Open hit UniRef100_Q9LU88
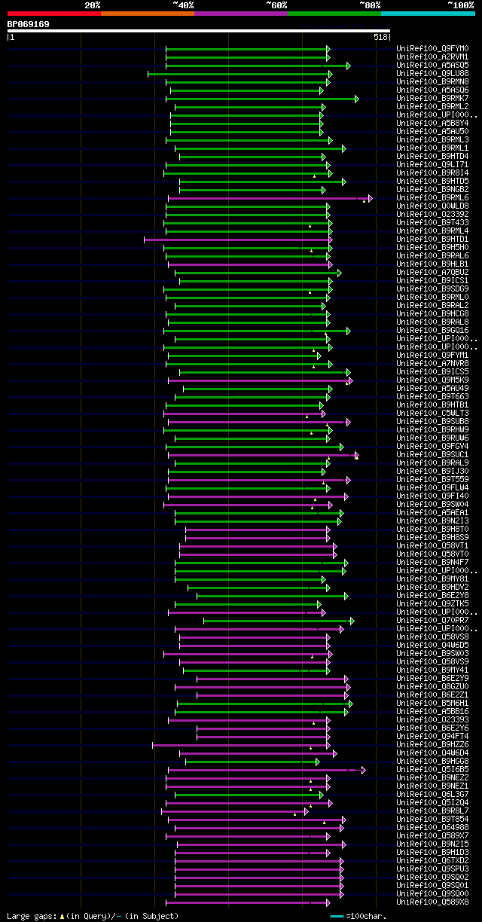Screen dimensions: 482x922 [432, 73]
